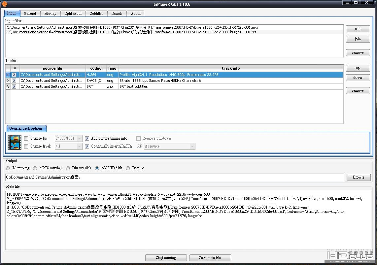Click the zho language cell
This screenshot has width=377, height=265.
(112, 87)
